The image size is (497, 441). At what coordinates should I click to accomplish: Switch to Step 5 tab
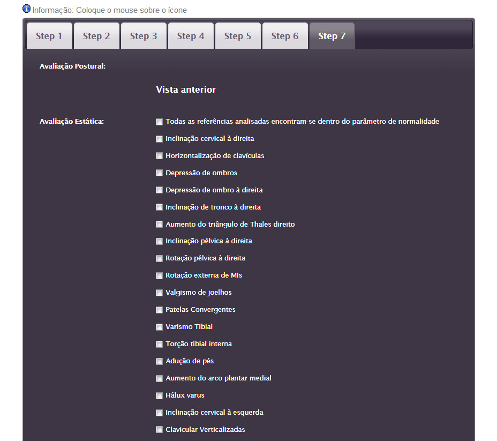(x=238, y=36)
